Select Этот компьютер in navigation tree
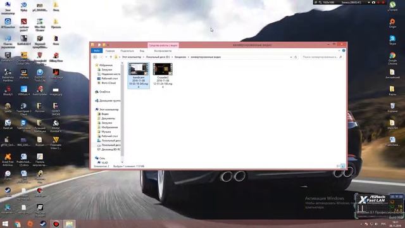405x228 pixels. (109, 110)
